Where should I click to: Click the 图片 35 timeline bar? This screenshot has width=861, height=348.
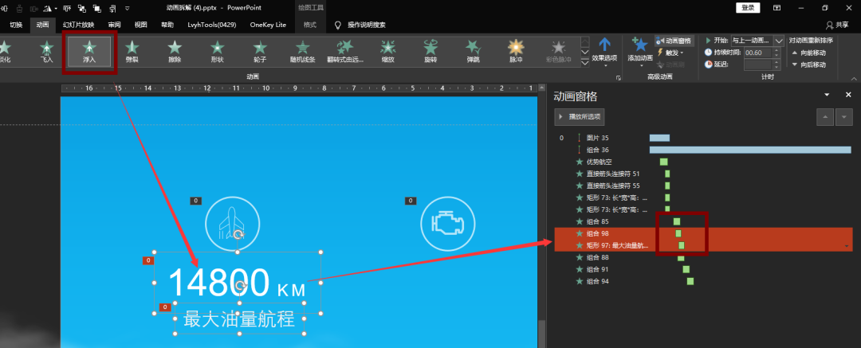[x=659, y=138]
